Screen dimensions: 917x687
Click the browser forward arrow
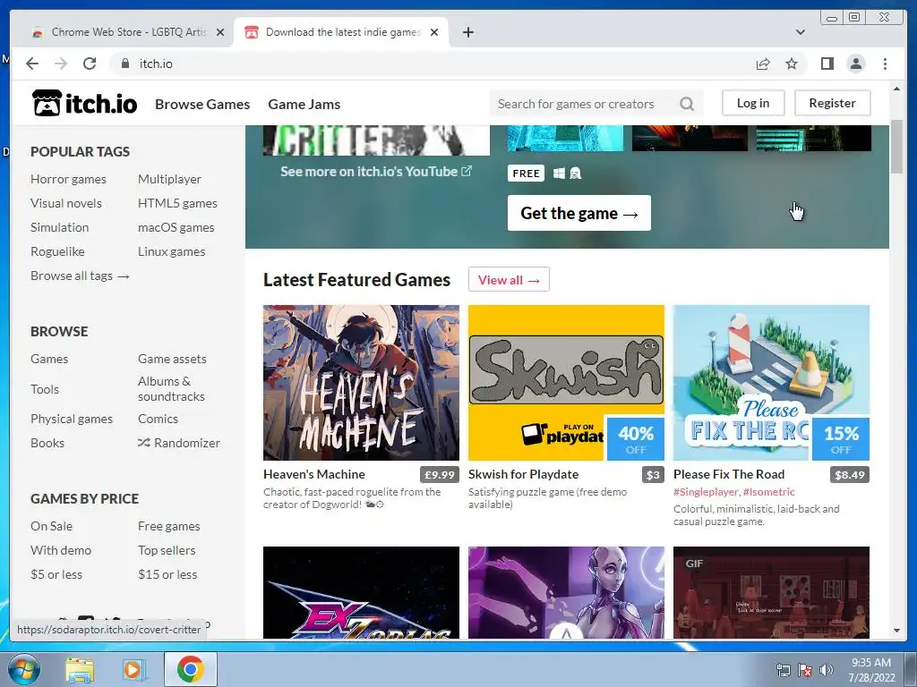[x=61, y=64]
